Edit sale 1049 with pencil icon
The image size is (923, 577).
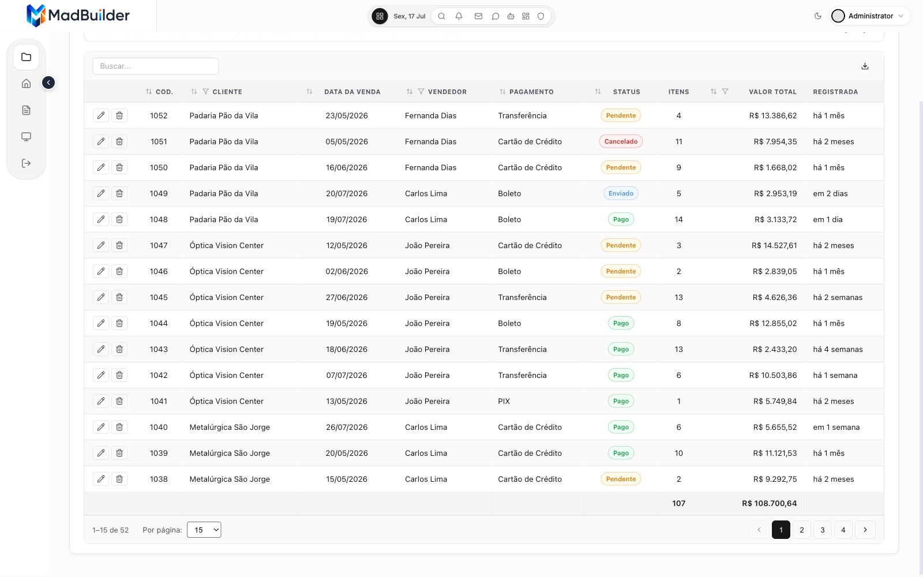point(101,193)
